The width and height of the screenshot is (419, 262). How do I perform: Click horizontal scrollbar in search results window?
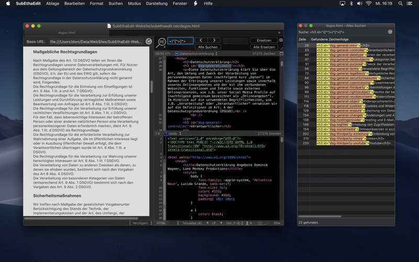tap(319, 216)
